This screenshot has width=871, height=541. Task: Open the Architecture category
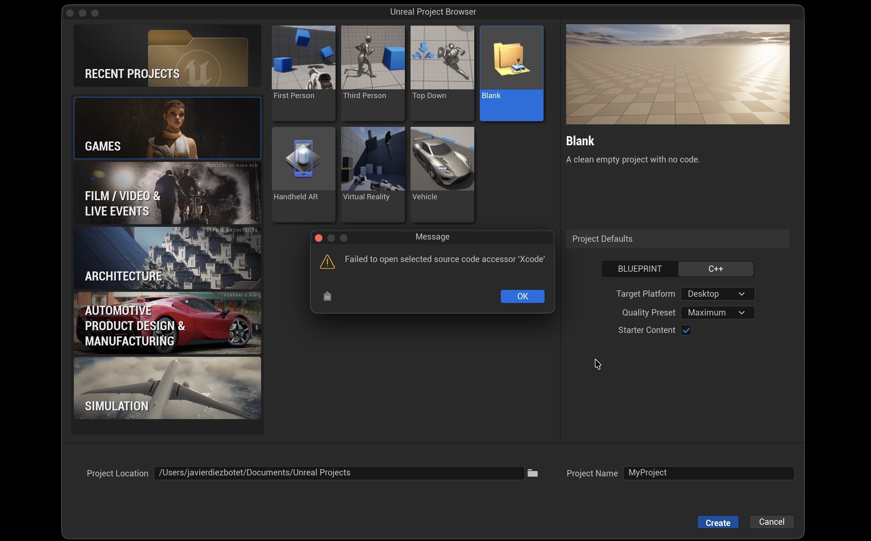[167, 258]
